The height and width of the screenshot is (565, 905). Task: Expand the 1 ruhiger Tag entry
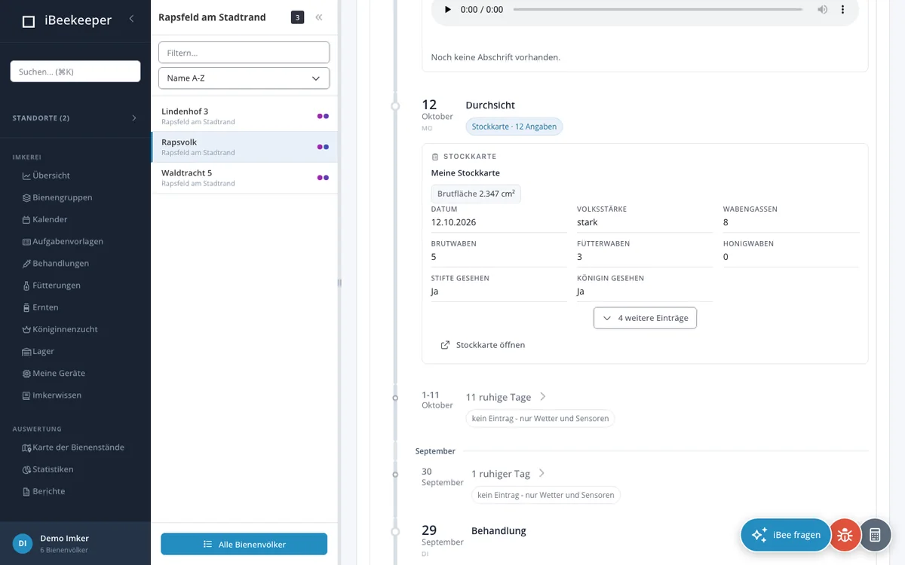click(x=508, y=474)
